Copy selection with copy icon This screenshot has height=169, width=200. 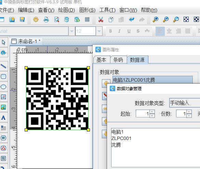click(x=111, y=19)
